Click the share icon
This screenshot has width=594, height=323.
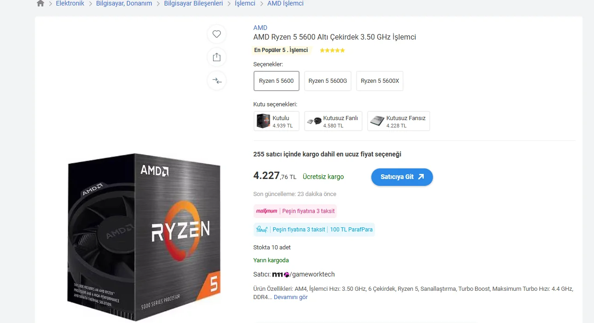click(217, 58)
